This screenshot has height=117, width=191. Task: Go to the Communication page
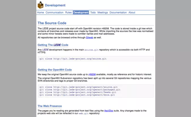(x=54, y=12)
